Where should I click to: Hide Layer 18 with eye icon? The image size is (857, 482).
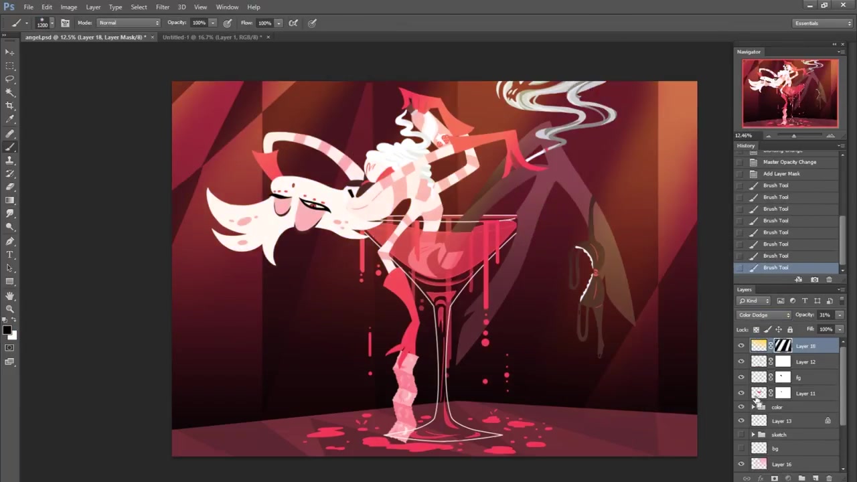[x=741, y=346]
